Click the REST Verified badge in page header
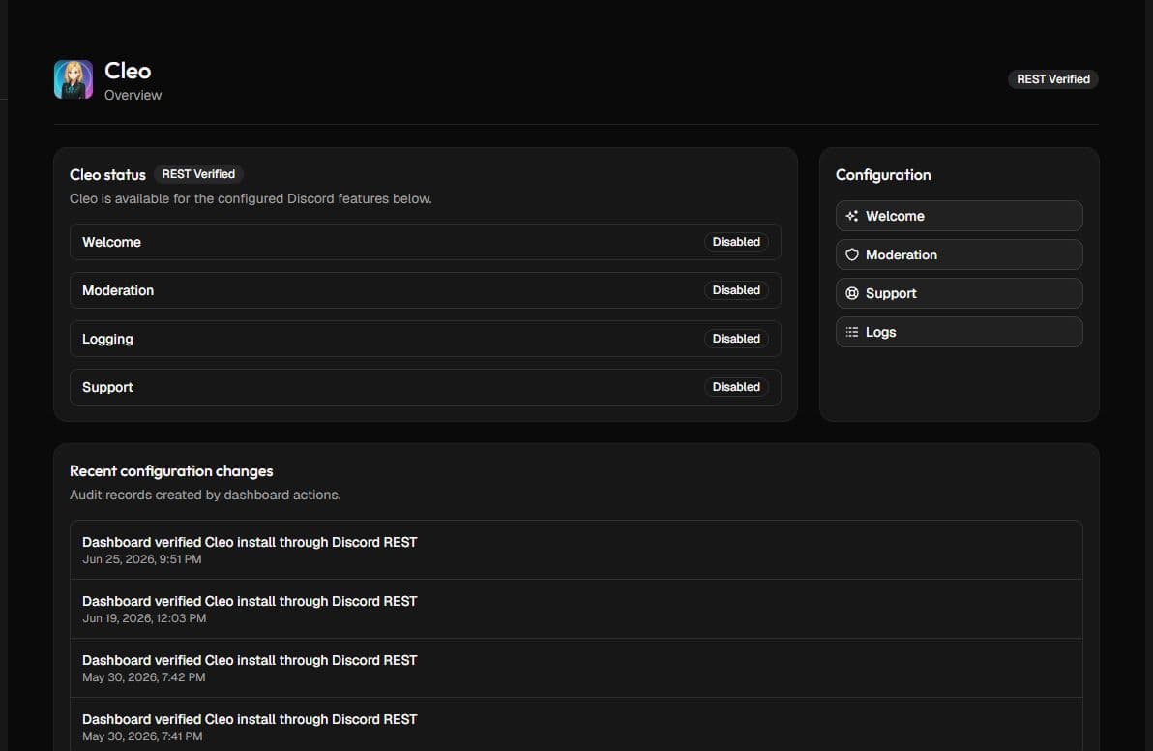 click(x=1053, y=79)
